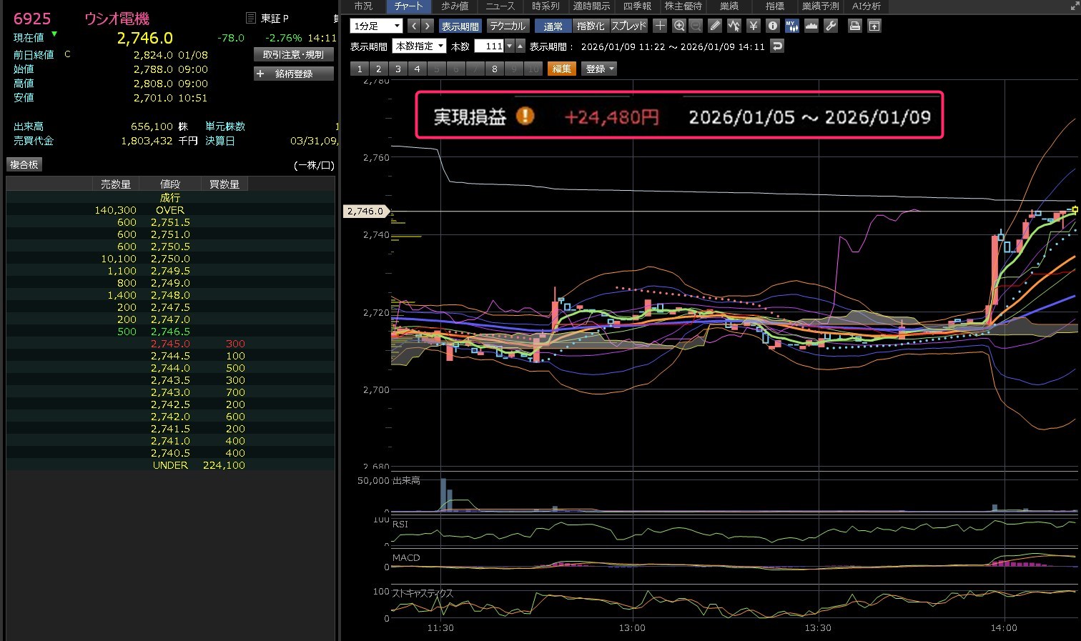Toggle スプレッド chart mode
This screenshot has height=641, width=1081.
(628, 26)
